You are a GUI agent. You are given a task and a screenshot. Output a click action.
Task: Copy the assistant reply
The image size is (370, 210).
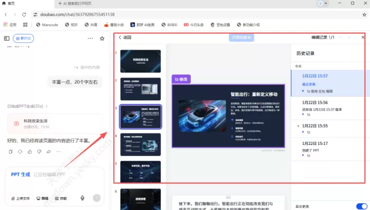(x=11, y=152)
